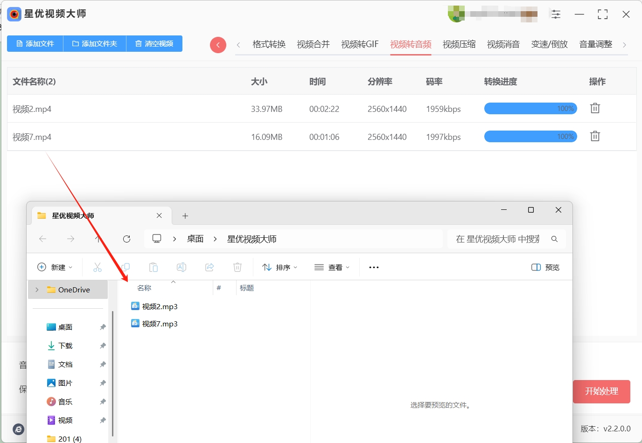The image size is (642, 443).
Task: Click the 添加文件 button
Action: [x=35, y=43]
